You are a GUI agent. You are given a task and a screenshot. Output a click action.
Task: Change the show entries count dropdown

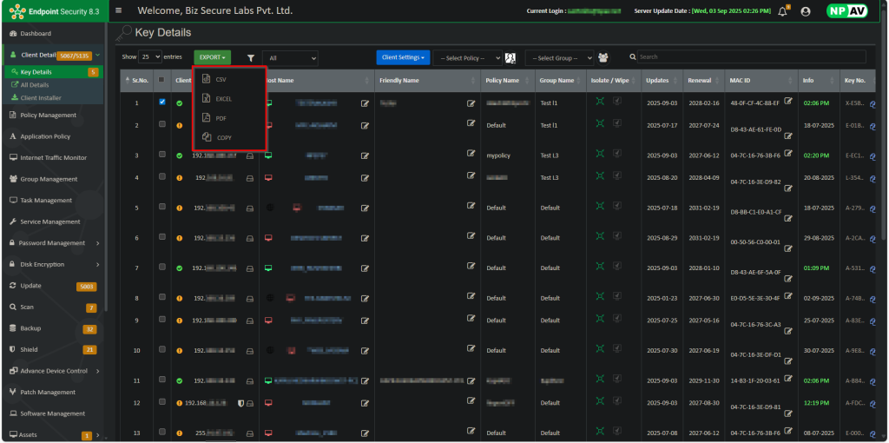pyautogui.click(x=150, y=57)
